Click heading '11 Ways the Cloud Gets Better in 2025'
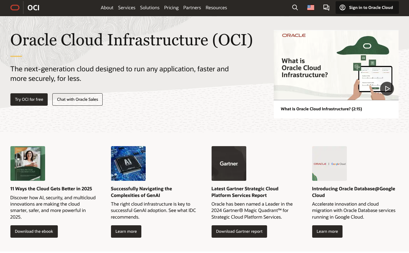 pyautogui.click(x=51, y=189)
